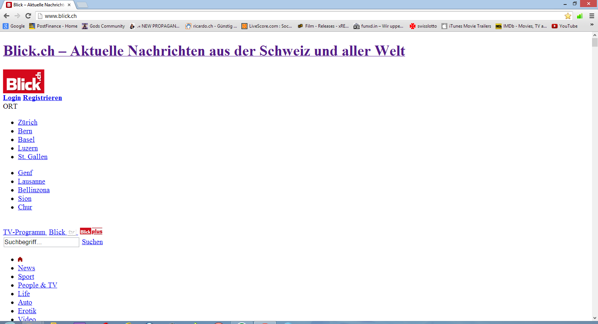Open the swisslotto bookmark
This screenshot has width=598, height=324.
point(423,26)
